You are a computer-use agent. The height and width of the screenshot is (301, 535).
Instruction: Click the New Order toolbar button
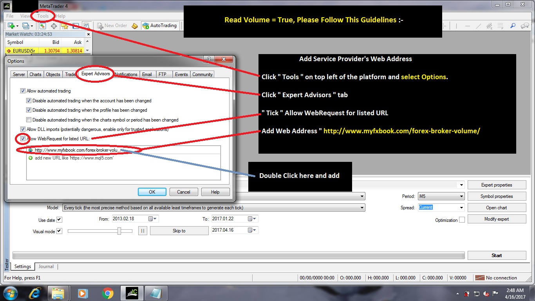(x=112, y=25)
